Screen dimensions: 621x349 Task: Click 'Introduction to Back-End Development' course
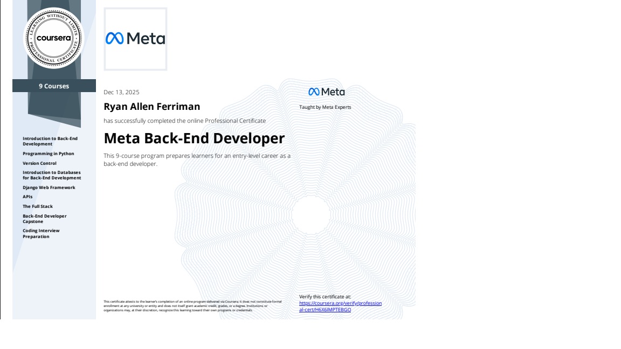pyautogui.click(x=50, y=141)
